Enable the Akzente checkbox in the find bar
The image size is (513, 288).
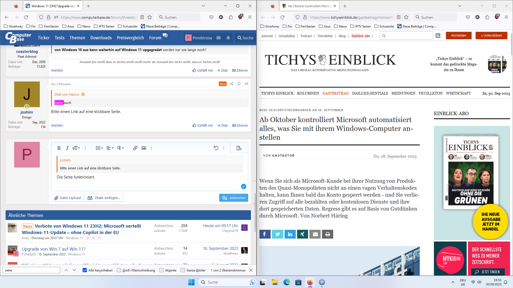point(161,270)
